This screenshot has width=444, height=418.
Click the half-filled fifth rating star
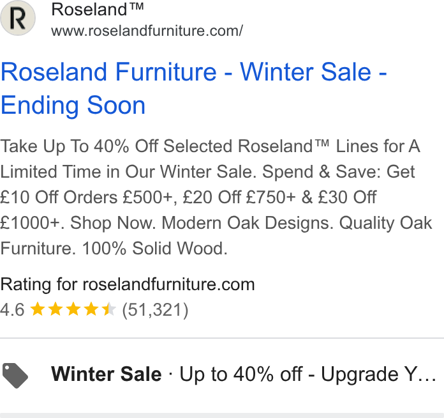[109, 309]
